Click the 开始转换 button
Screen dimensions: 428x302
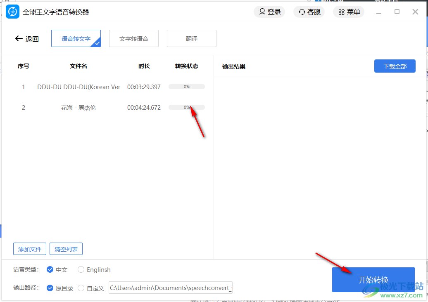(x=373, y=280)
